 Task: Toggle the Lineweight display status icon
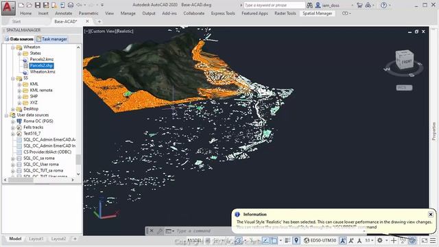coord(287,240)
